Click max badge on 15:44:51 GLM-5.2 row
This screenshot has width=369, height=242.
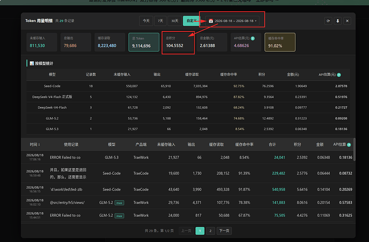tap(119, 216)
